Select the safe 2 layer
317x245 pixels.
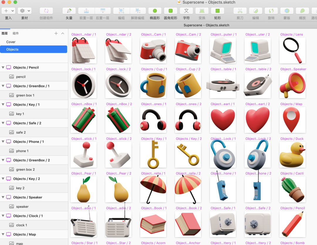coord(34,132)
